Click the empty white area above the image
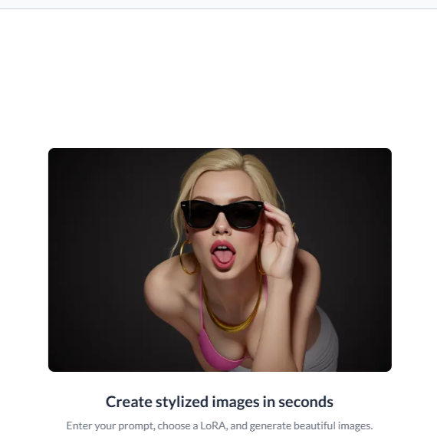The height and width of the screenshot is (437, 437). pyautogui.click(x=219, y=78)
